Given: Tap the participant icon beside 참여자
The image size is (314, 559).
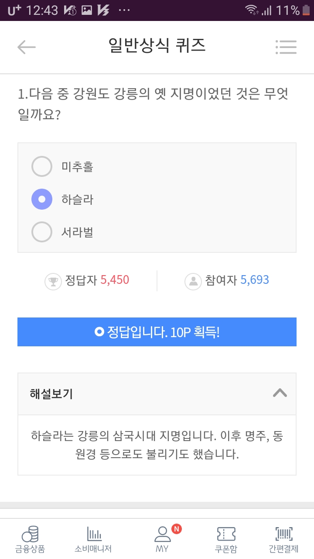Looking at the screenshot, I should tap(193, 281).
